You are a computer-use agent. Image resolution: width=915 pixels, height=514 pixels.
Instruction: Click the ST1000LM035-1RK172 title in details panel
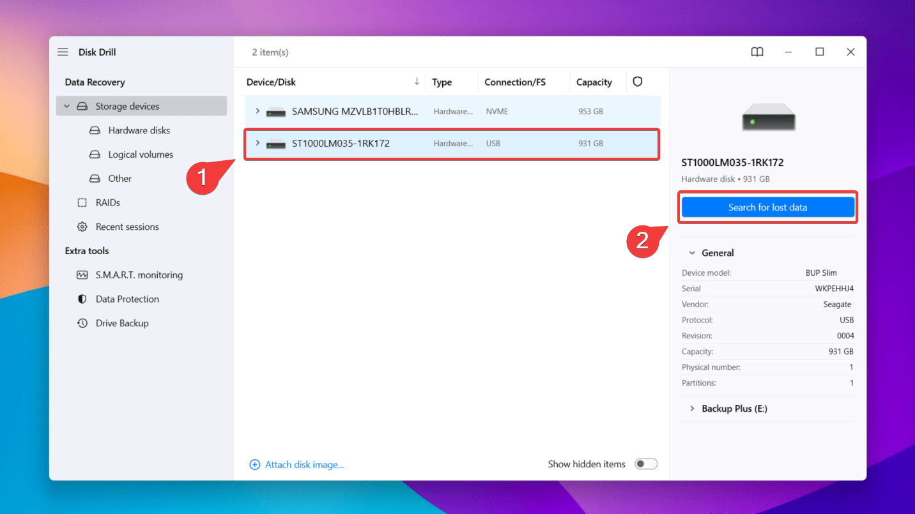(732, 163)
